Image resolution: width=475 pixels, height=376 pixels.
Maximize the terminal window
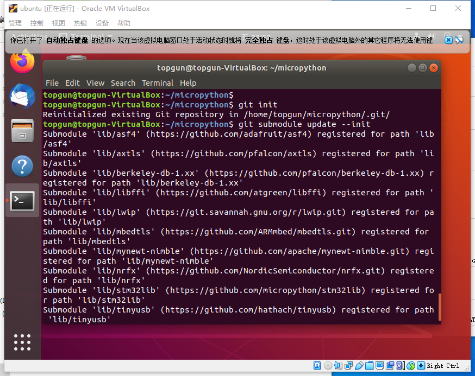423,68
